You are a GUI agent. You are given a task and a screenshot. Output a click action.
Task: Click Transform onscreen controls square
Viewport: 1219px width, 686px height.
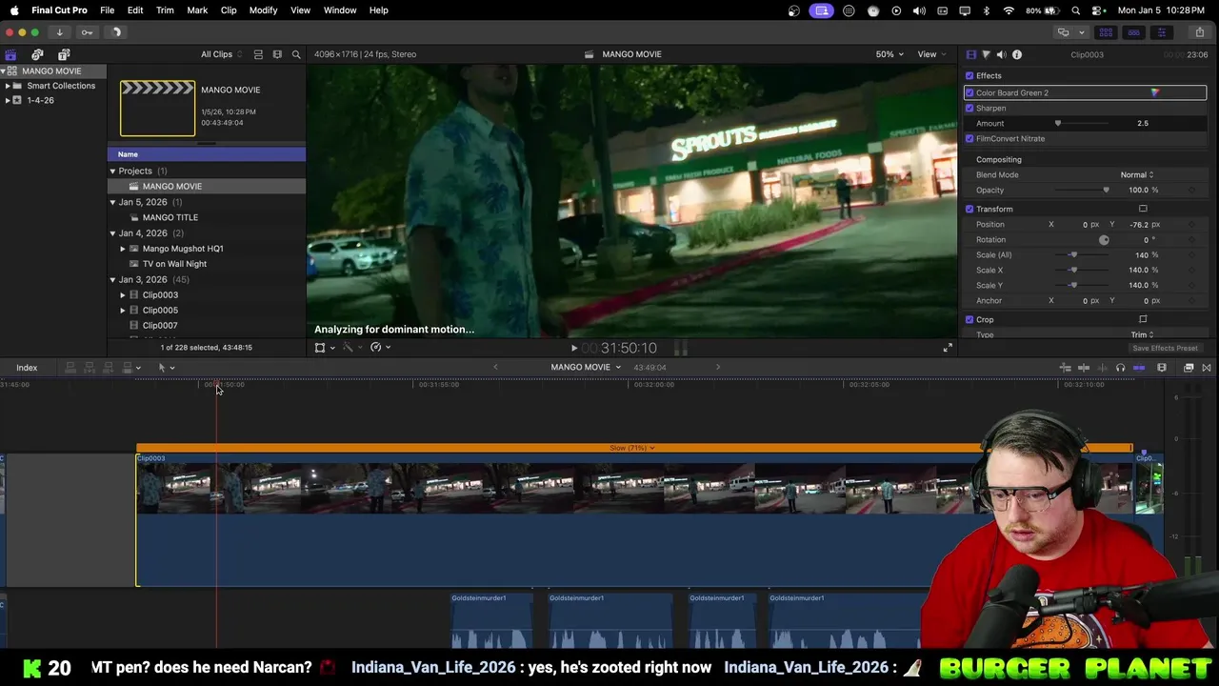(1143, 210)
